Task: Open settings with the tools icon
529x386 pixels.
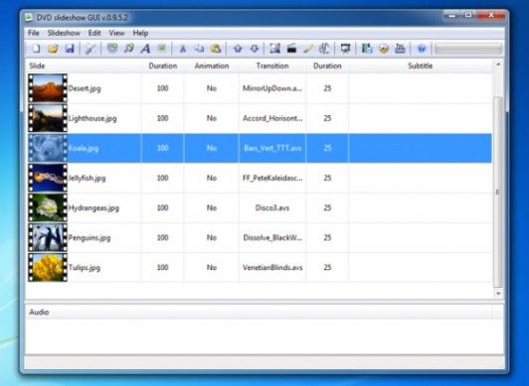Action: pos(90,49)
